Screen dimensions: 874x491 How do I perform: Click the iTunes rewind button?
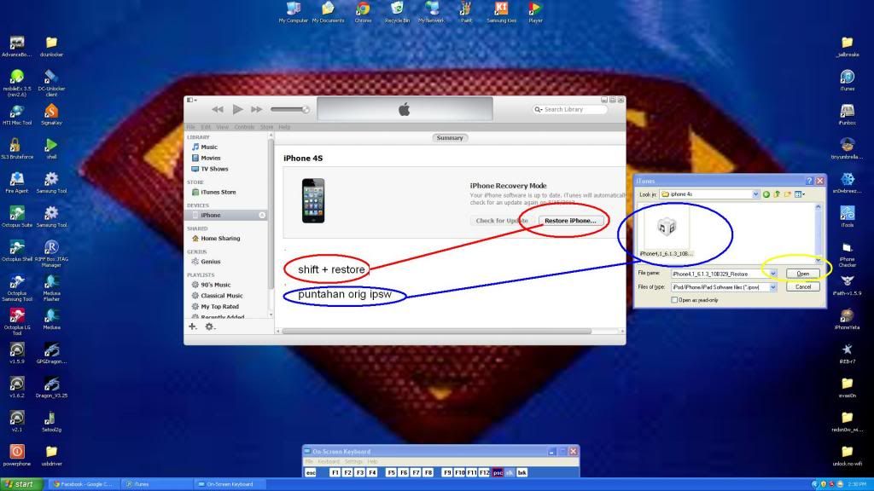[218, 109]
